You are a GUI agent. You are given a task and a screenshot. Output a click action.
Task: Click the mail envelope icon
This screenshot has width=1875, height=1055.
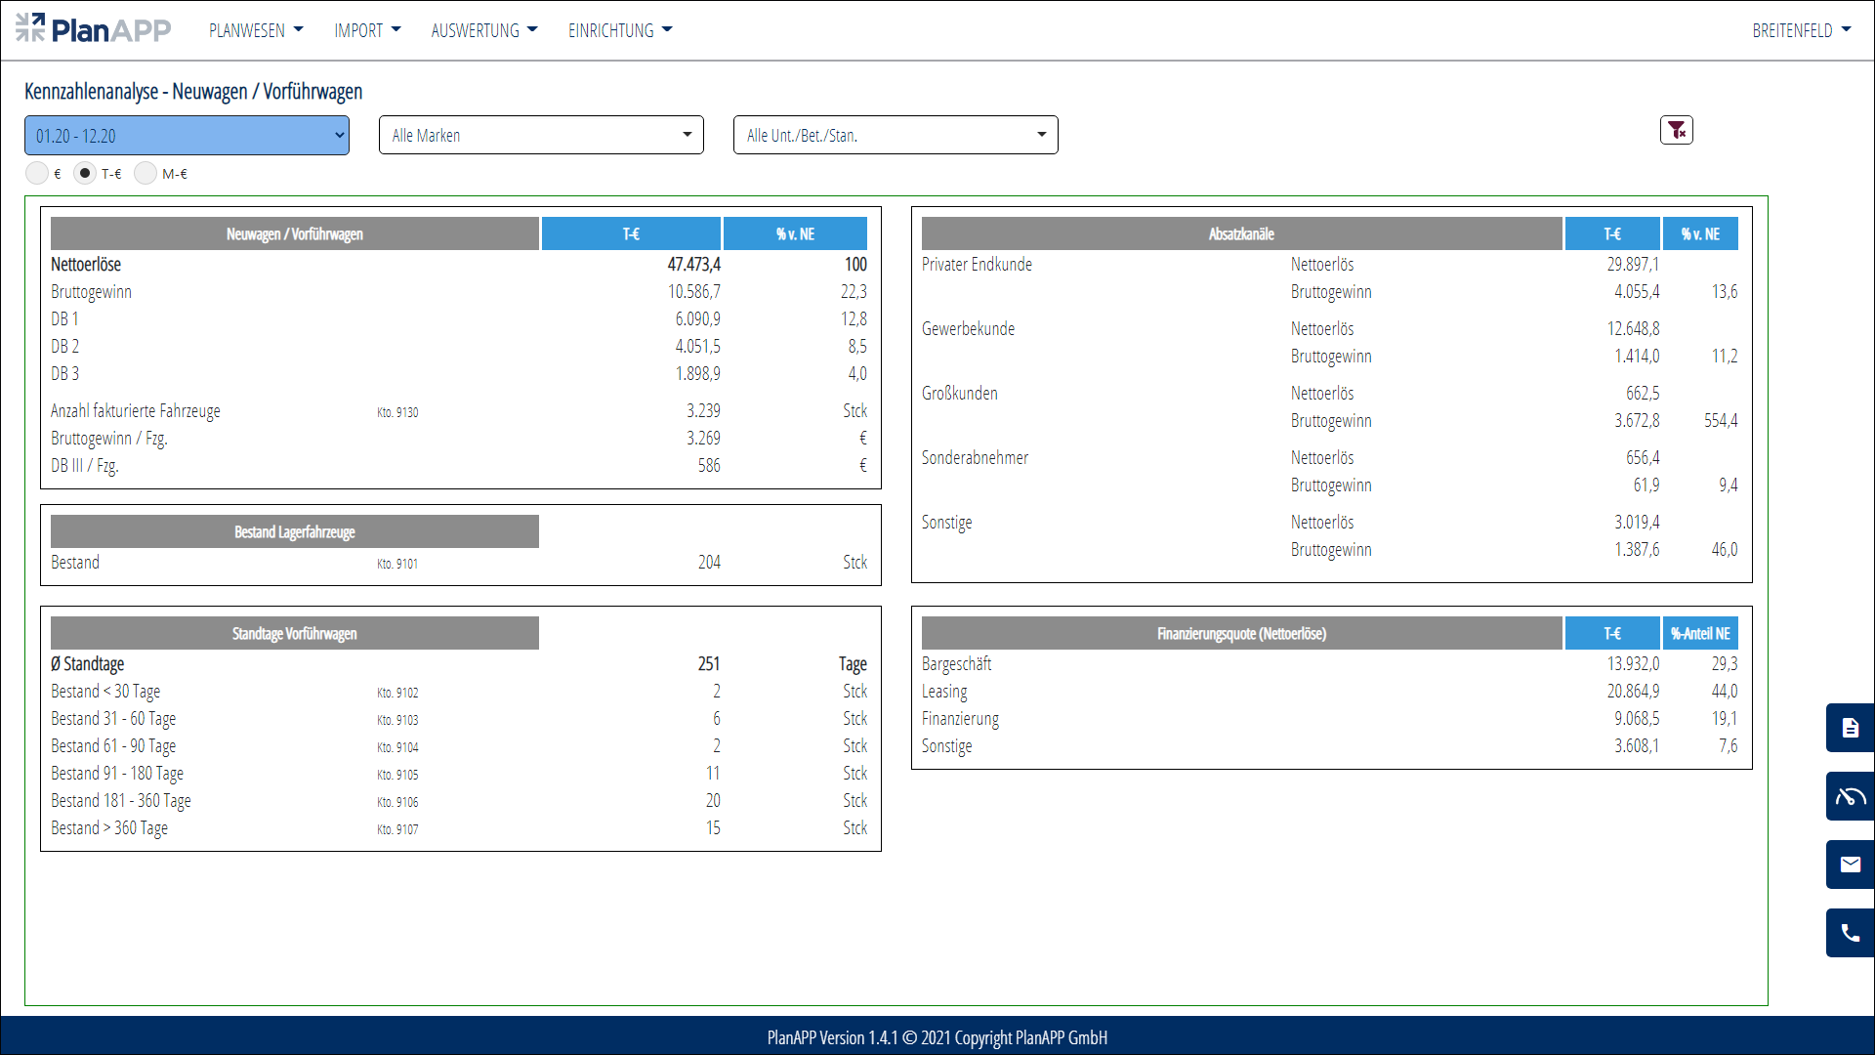click(x=1850, y=865)
